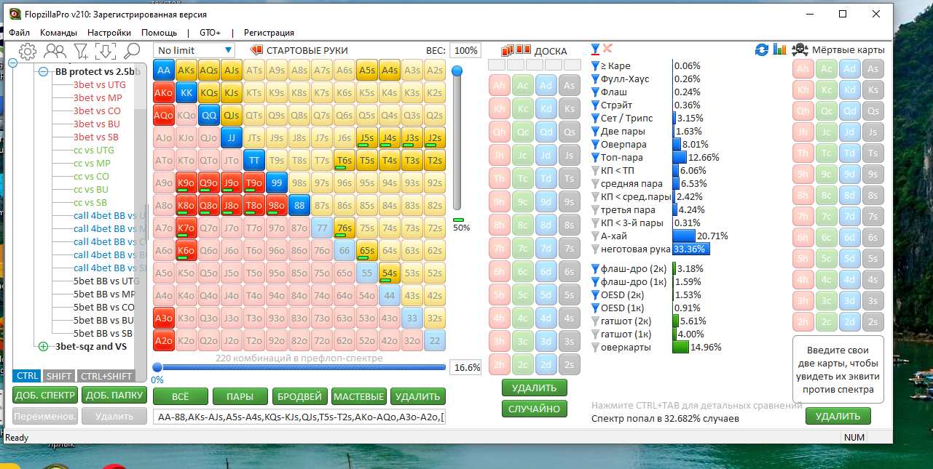Open the Команды menu
This screenshot has height=469, width=933.
[x=58, y=33]
